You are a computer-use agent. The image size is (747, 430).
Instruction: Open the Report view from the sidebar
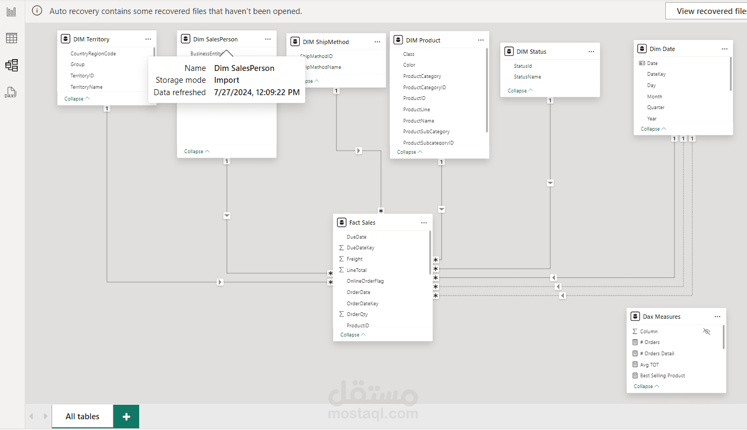tap(11, 11)
